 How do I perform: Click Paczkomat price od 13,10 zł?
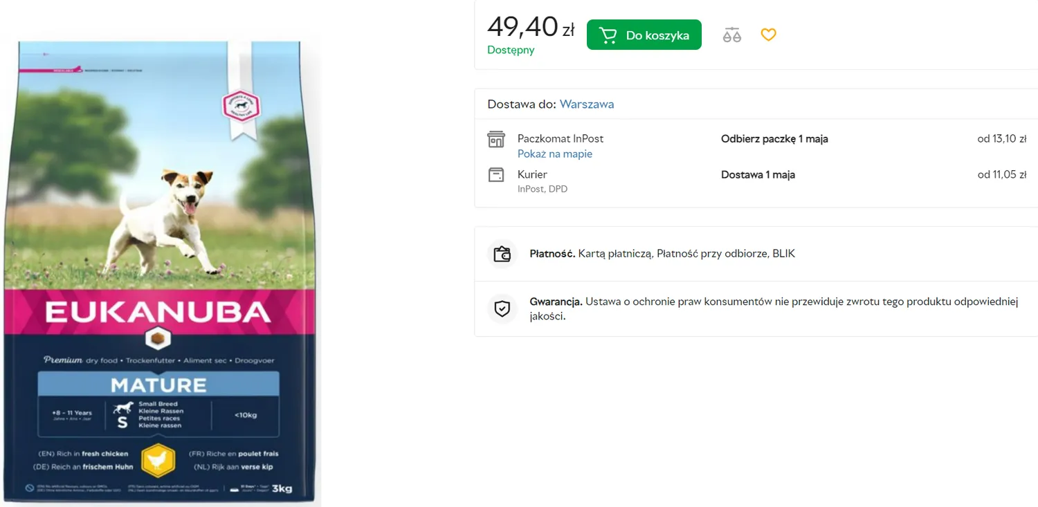(x=1001, y=139)
